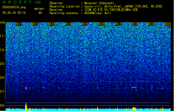This screenshot has height=111, width=174.
Task: Click the 0514 time marker
Action: [68, 24]
